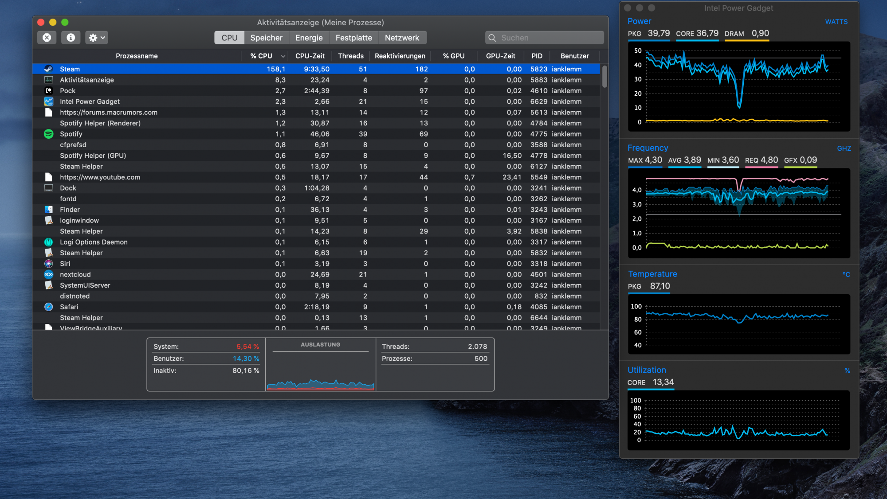
Task: Click the Steam app icon in list
Action: [49, 69]
